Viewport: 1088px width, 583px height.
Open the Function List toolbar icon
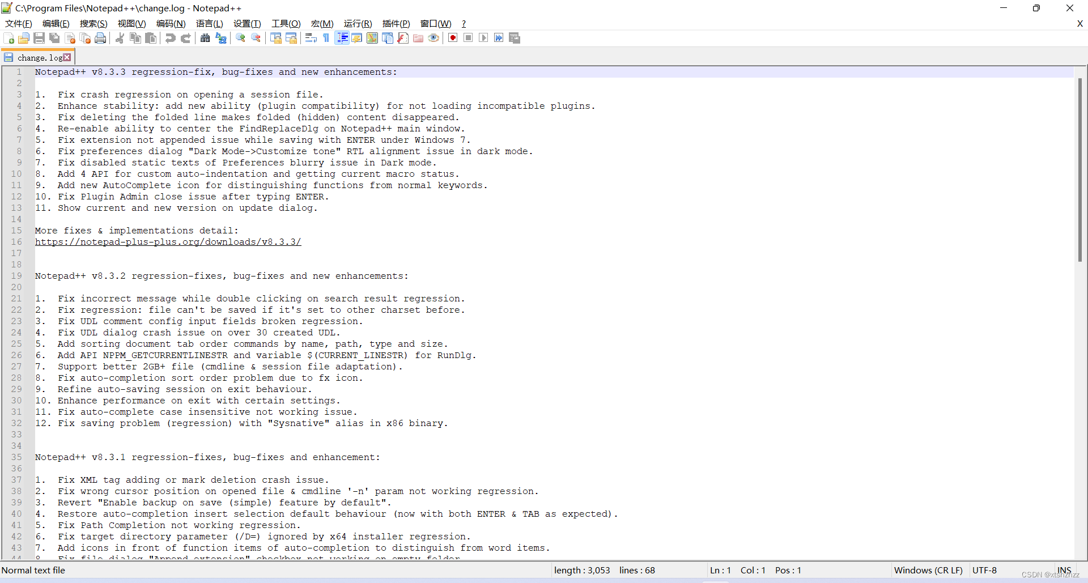[x=403, y=38]
